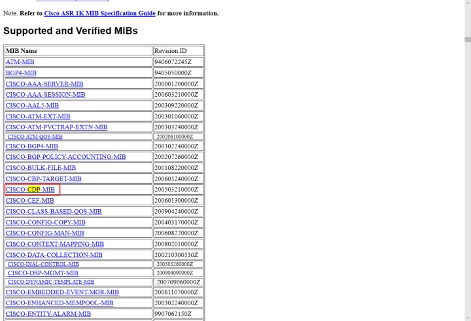The width and height of the screenshot is (471, 321).
Task: Click the revision ID 200210300530Z
Action: pyautogui.click(x=177, y=255)
